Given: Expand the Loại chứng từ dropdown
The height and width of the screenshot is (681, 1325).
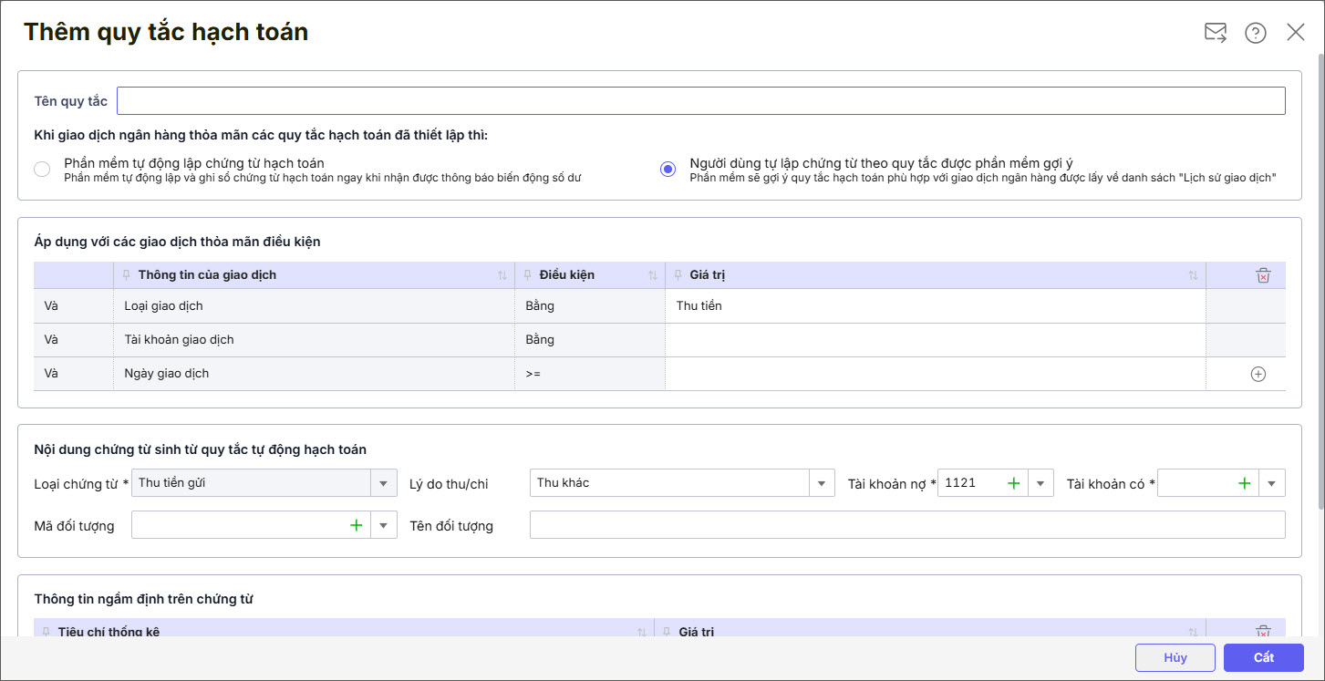Looking at the screenshot, I should (x=383, y=483).
